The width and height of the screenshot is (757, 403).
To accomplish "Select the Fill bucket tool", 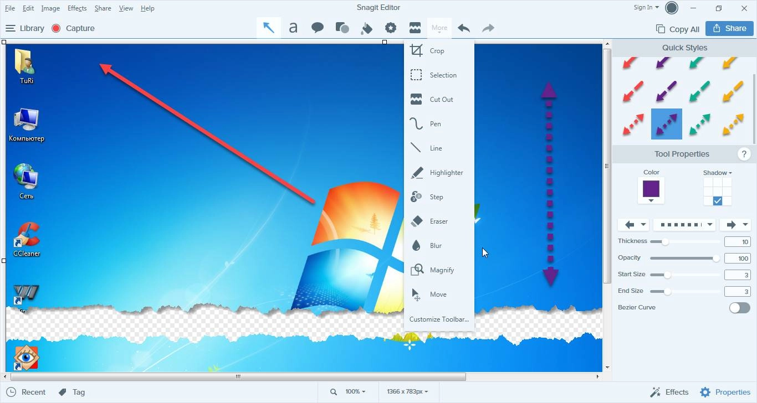I will tap(366, 28).
